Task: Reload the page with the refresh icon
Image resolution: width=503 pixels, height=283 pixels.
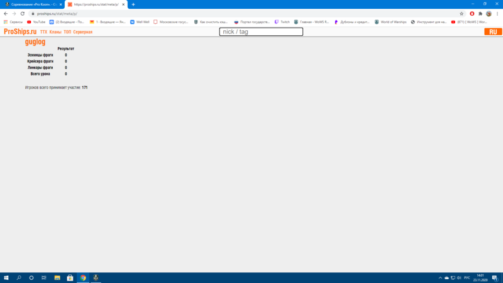Action: point(23,14)
